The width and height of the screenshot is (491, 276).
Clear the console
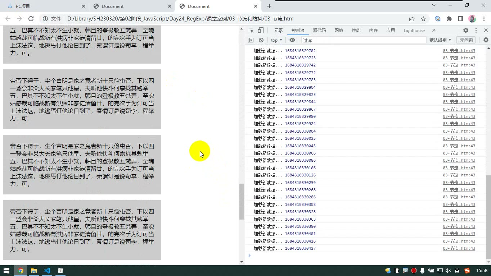click(x=261, y=40)
